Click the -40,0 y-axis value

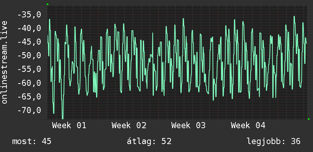[29, 28]
